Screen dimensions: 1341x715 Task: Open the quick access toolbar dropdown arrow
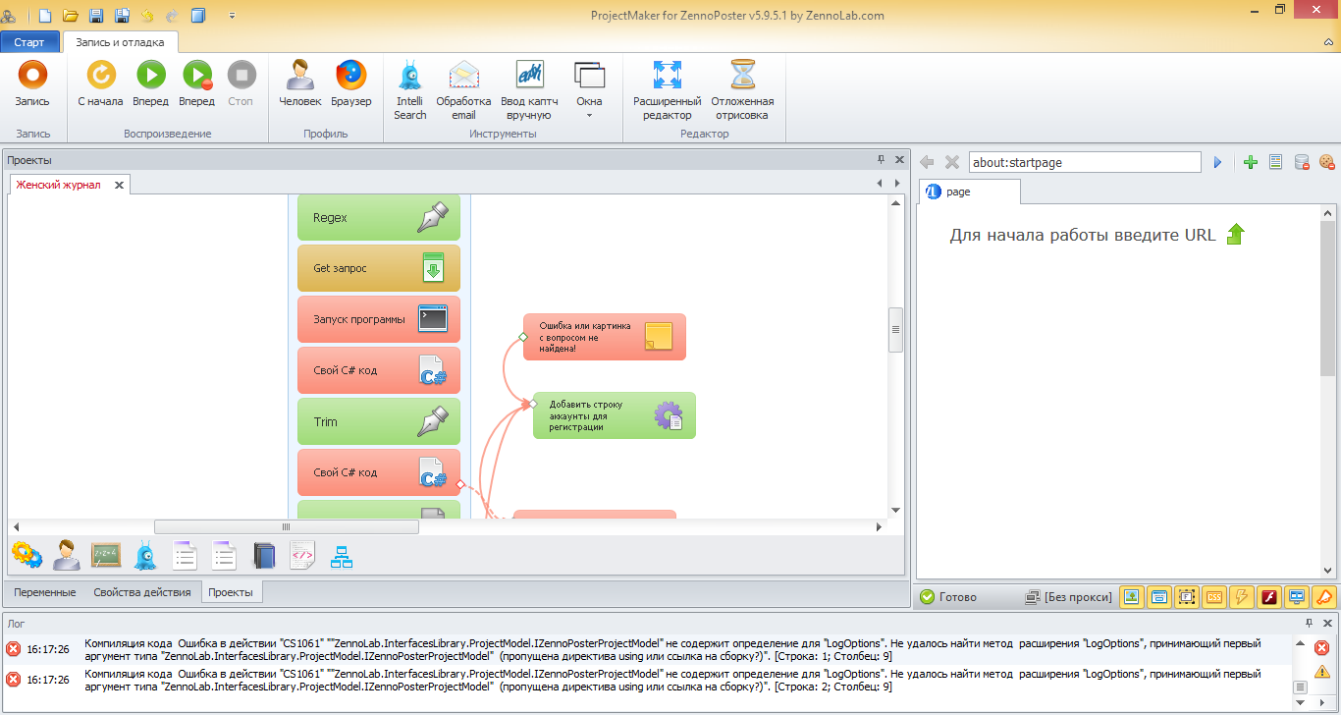tap(232, 16)
